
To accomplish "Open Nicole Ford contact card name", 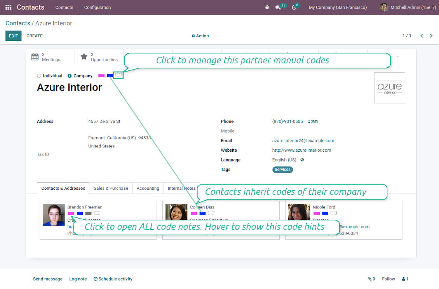I will click(x=324, y=207).
